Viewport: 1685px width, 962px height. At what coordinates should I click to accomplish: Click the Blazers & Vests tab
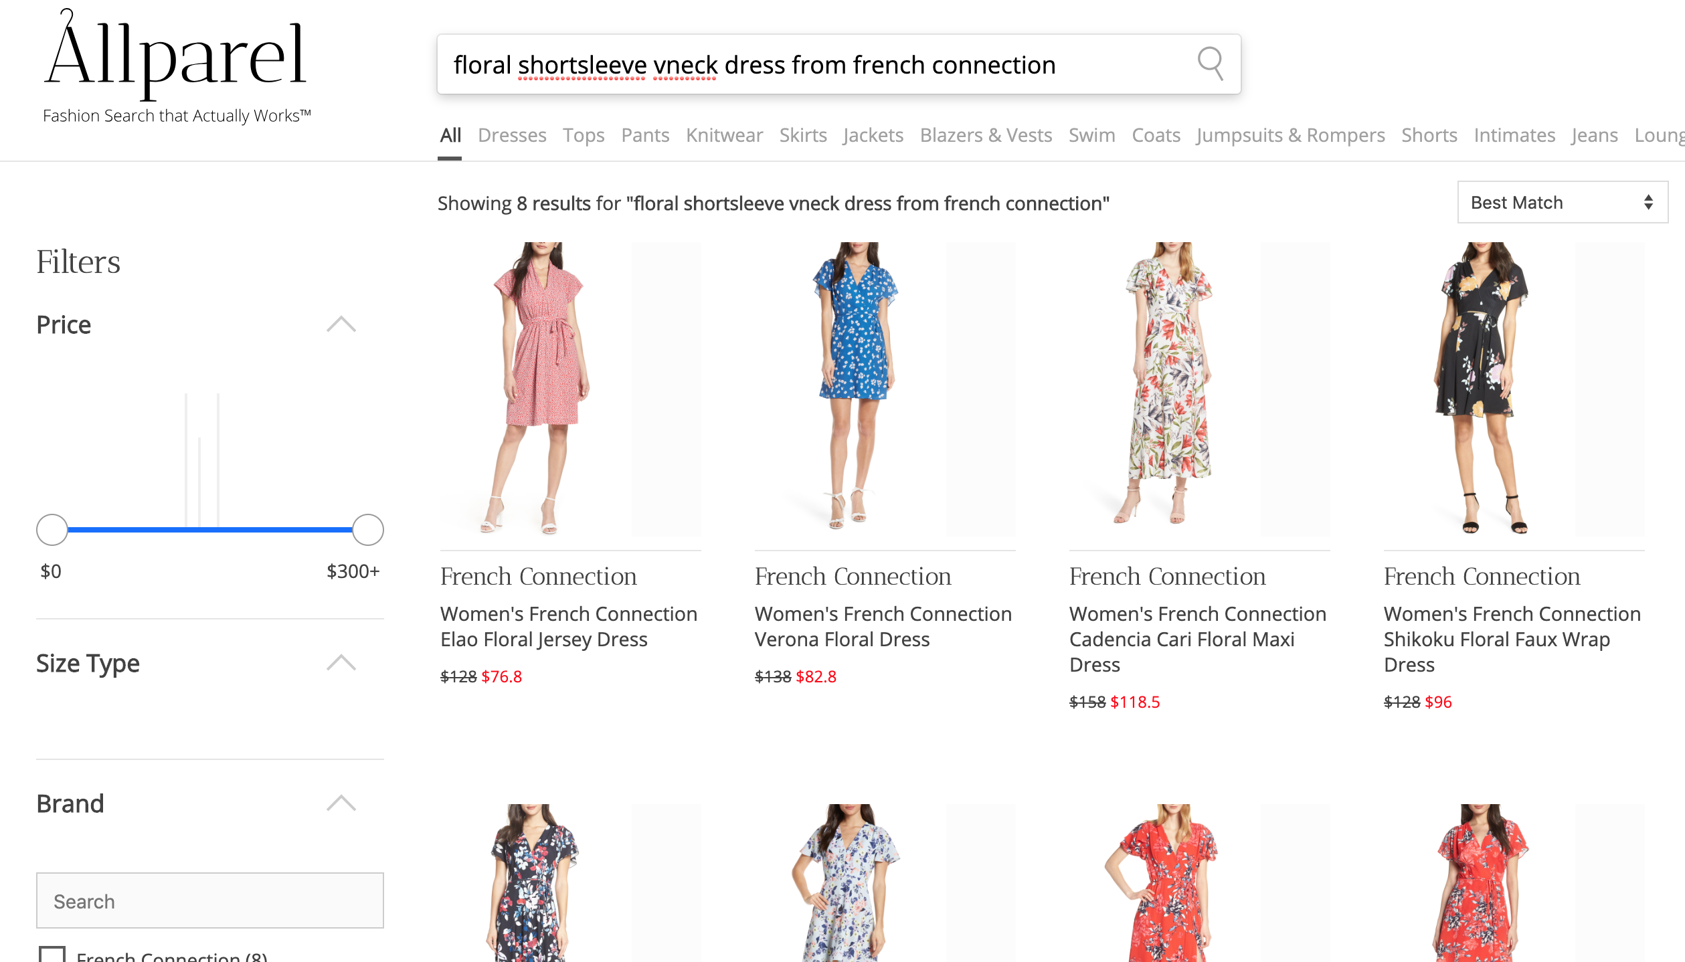click(985, 136)
